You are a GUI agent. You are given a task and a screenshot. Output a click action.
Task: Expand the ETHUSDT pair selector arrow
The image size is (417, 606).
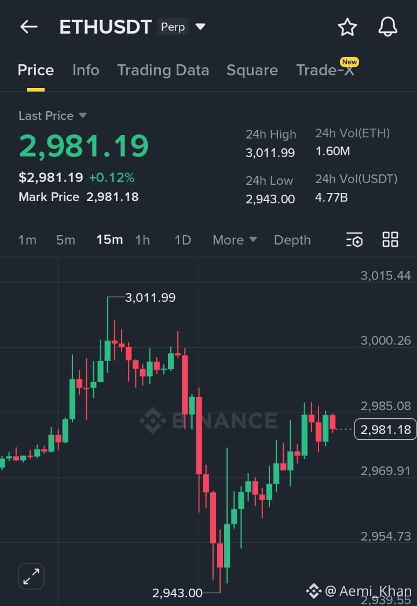click(200, 27)
